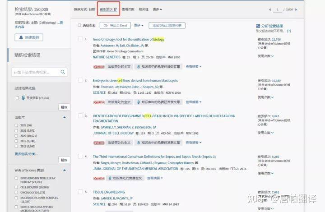Select checkbox for result 2 Embryonic stem cell

tap(80, 80)
